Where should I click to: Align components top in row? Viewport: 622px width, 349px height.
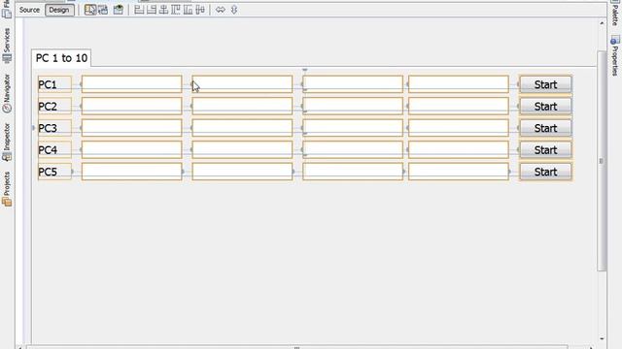pos(176,10)
